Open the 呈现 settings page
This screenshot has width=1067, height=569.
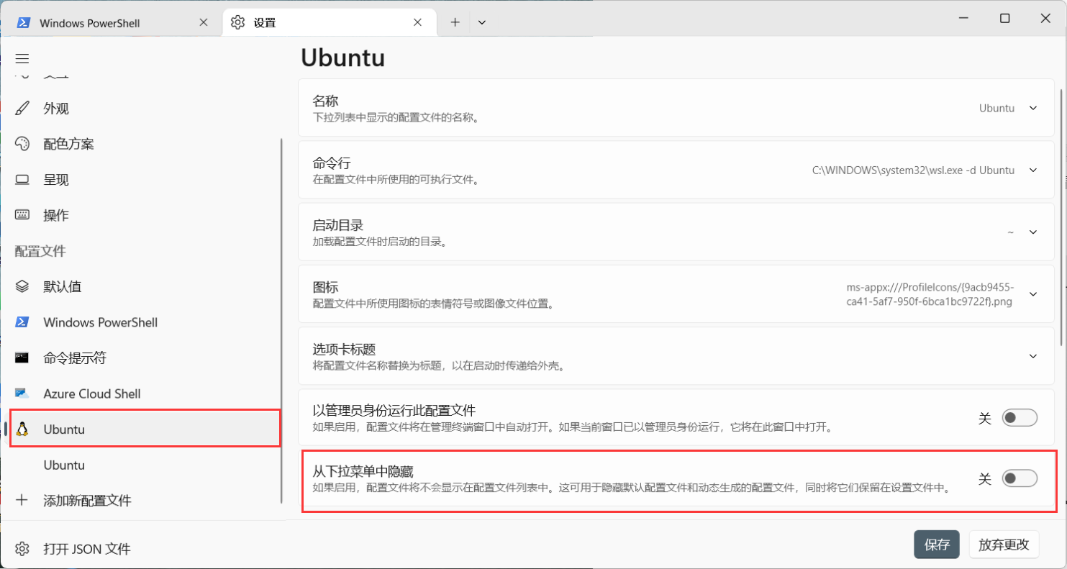[x=144, y=180]
